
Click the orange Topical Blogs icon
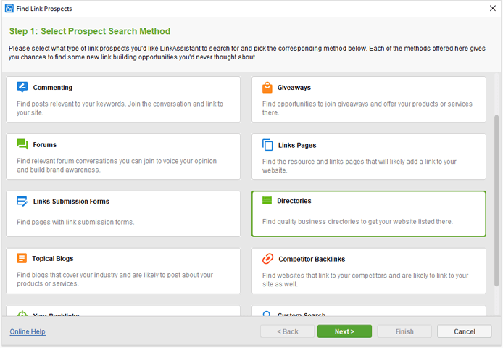click(x=22, y=258)
